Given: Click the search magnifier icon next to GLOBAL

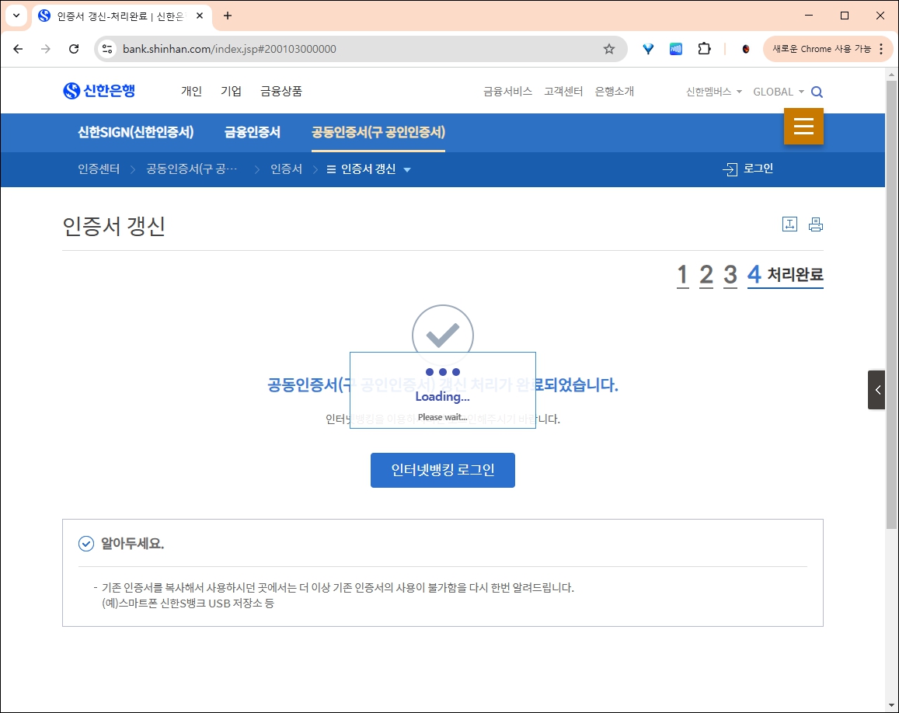Looking at the screenshot, I should pyautogui.click(x=816, y=91).
